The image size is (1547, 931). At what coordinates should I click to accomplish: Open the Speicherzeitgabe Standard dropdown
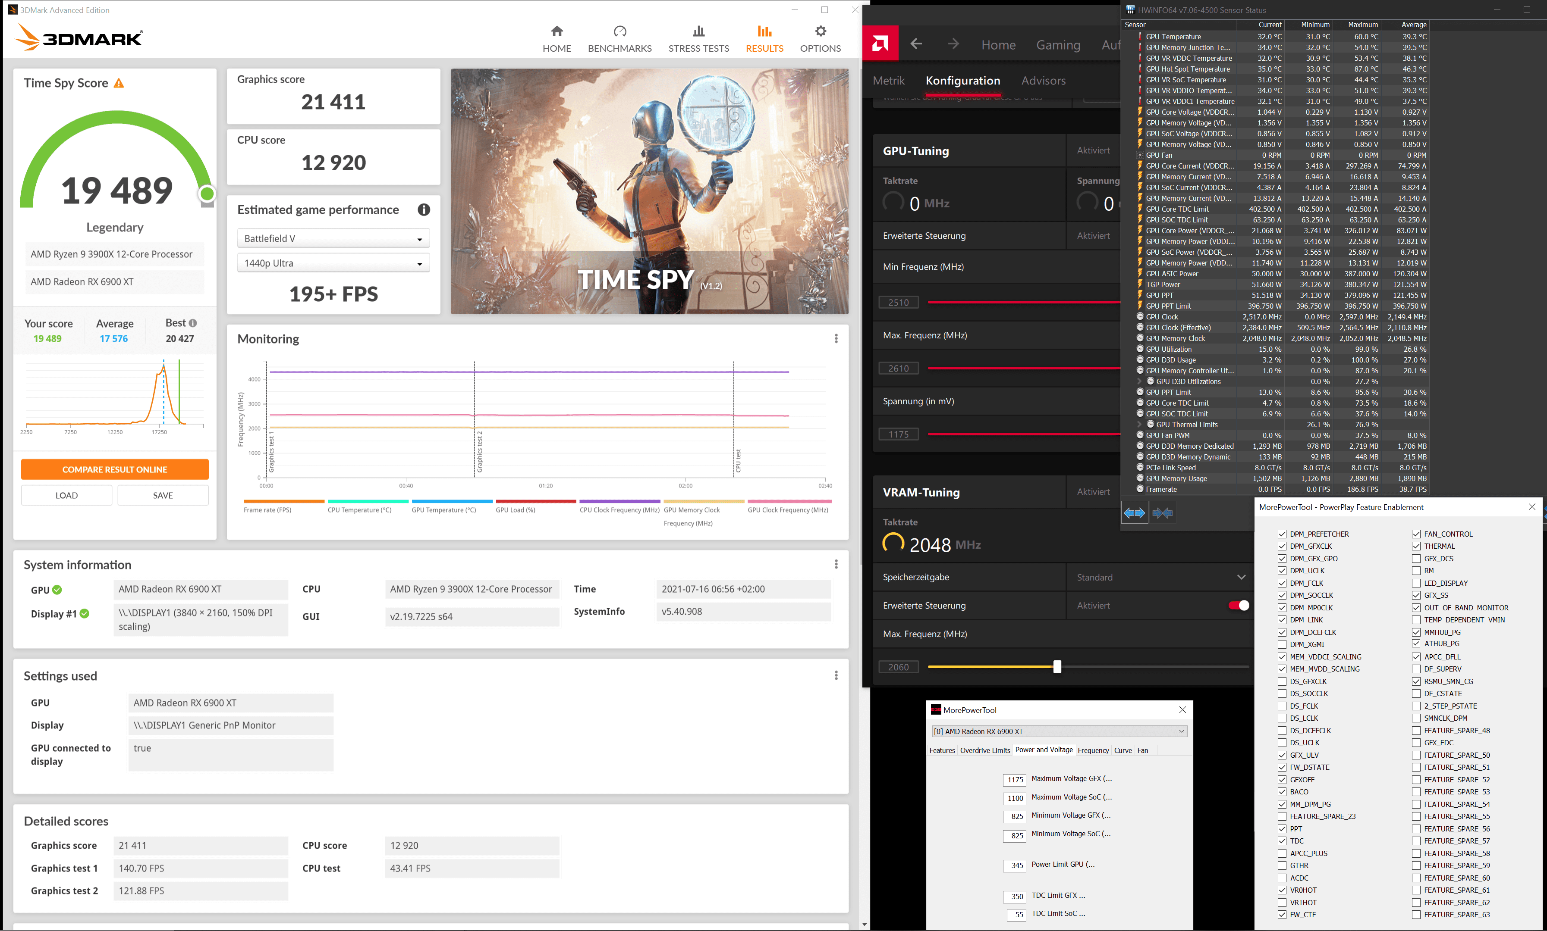click(1159, 577)
